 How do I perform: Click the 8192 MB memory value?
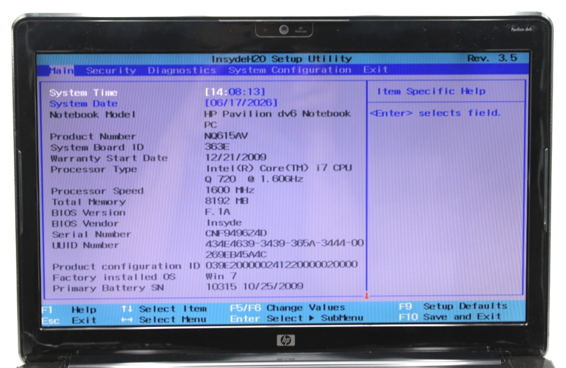227,201
